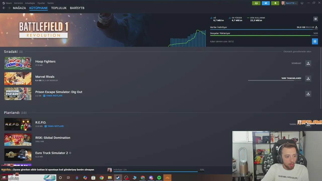This screenshot has width=322, height=181.
Task: Click RISK: Global Domination title
Action: (53, 138)
